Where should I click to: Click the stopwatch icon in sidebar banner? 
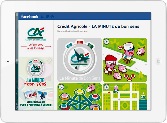point(36,68)
